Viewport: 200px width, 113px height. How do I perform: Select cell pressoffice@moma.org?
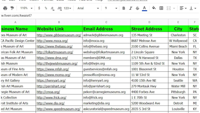(x=106, y=75)
